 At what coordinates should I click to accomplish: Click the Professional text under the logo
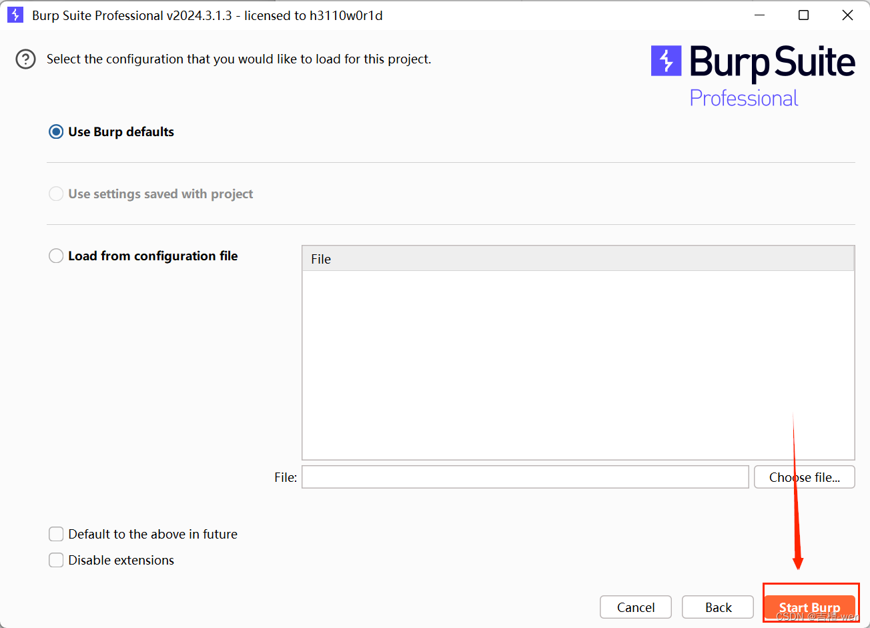[x=743, y=98]
